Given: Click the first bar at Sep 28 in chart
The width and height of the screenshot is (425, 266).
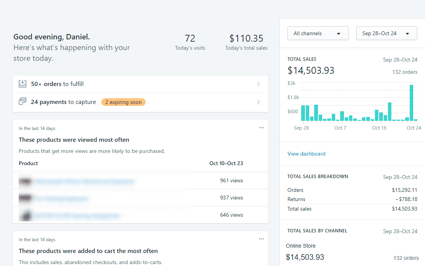Looking at the screenshot, I should click(x=303, y=113).
